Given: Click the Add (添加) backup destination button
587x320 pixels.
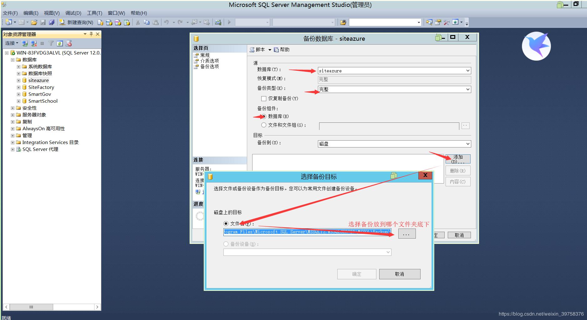Looking at the screenshot, I should tap(458, 159).
